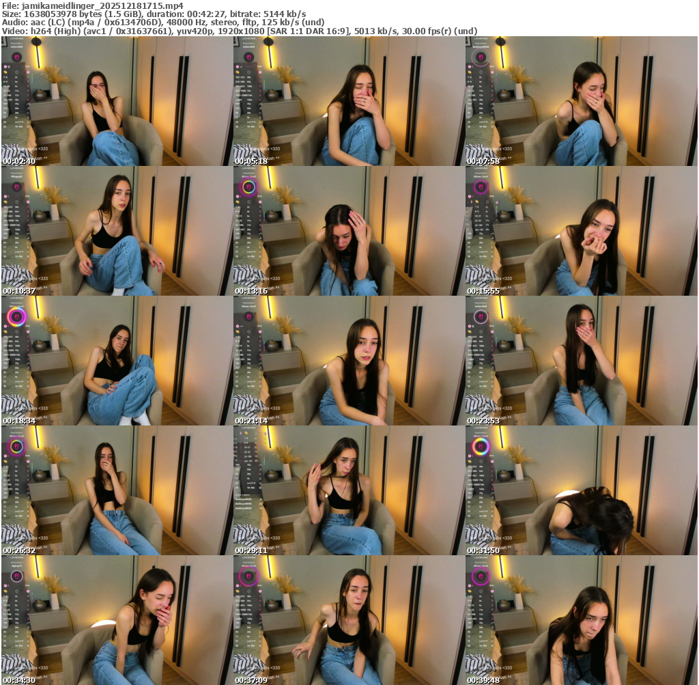Click the Audio line showing aac (LC)
699x685 pixels.
pos(163,23)
